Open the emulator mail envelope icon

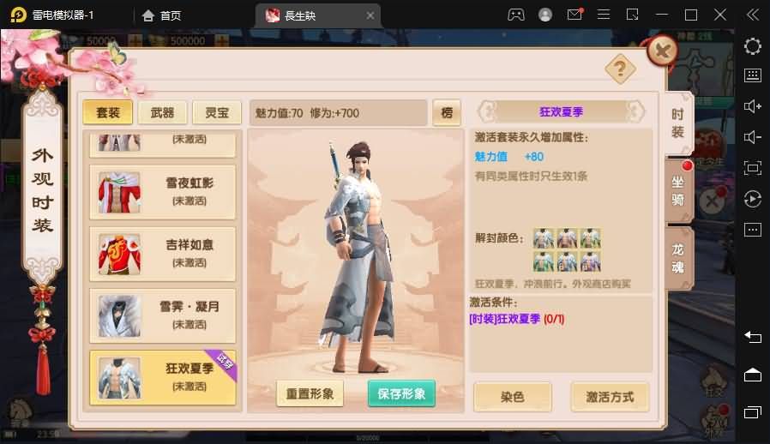click(x=574, y=15)
